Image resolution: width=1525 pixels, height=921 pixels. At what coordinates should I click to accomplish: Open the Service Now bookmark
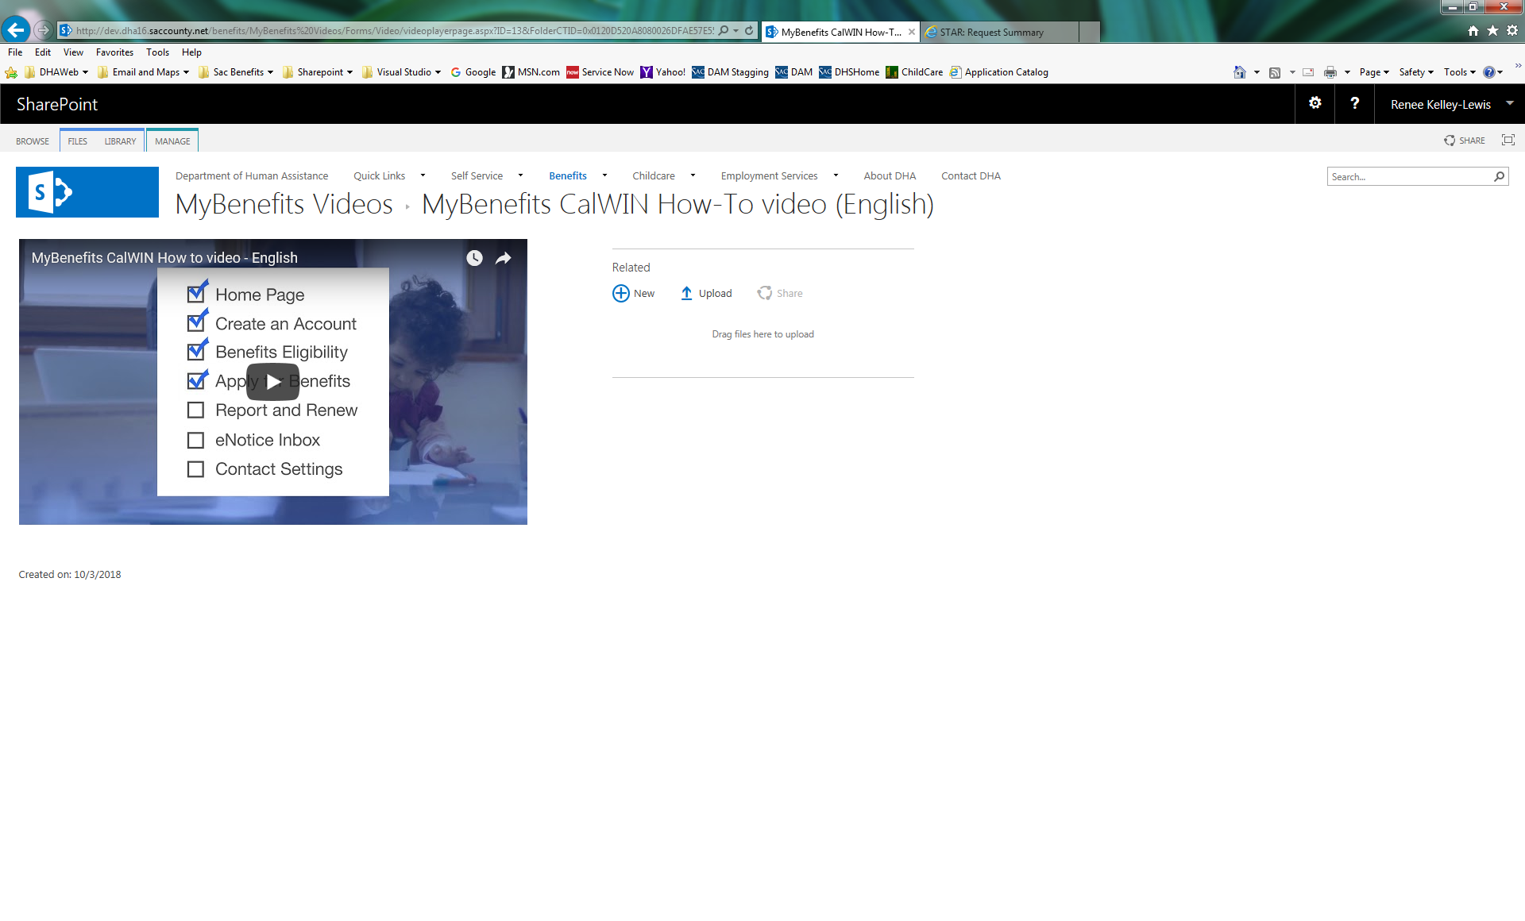[x=600, y=72]
